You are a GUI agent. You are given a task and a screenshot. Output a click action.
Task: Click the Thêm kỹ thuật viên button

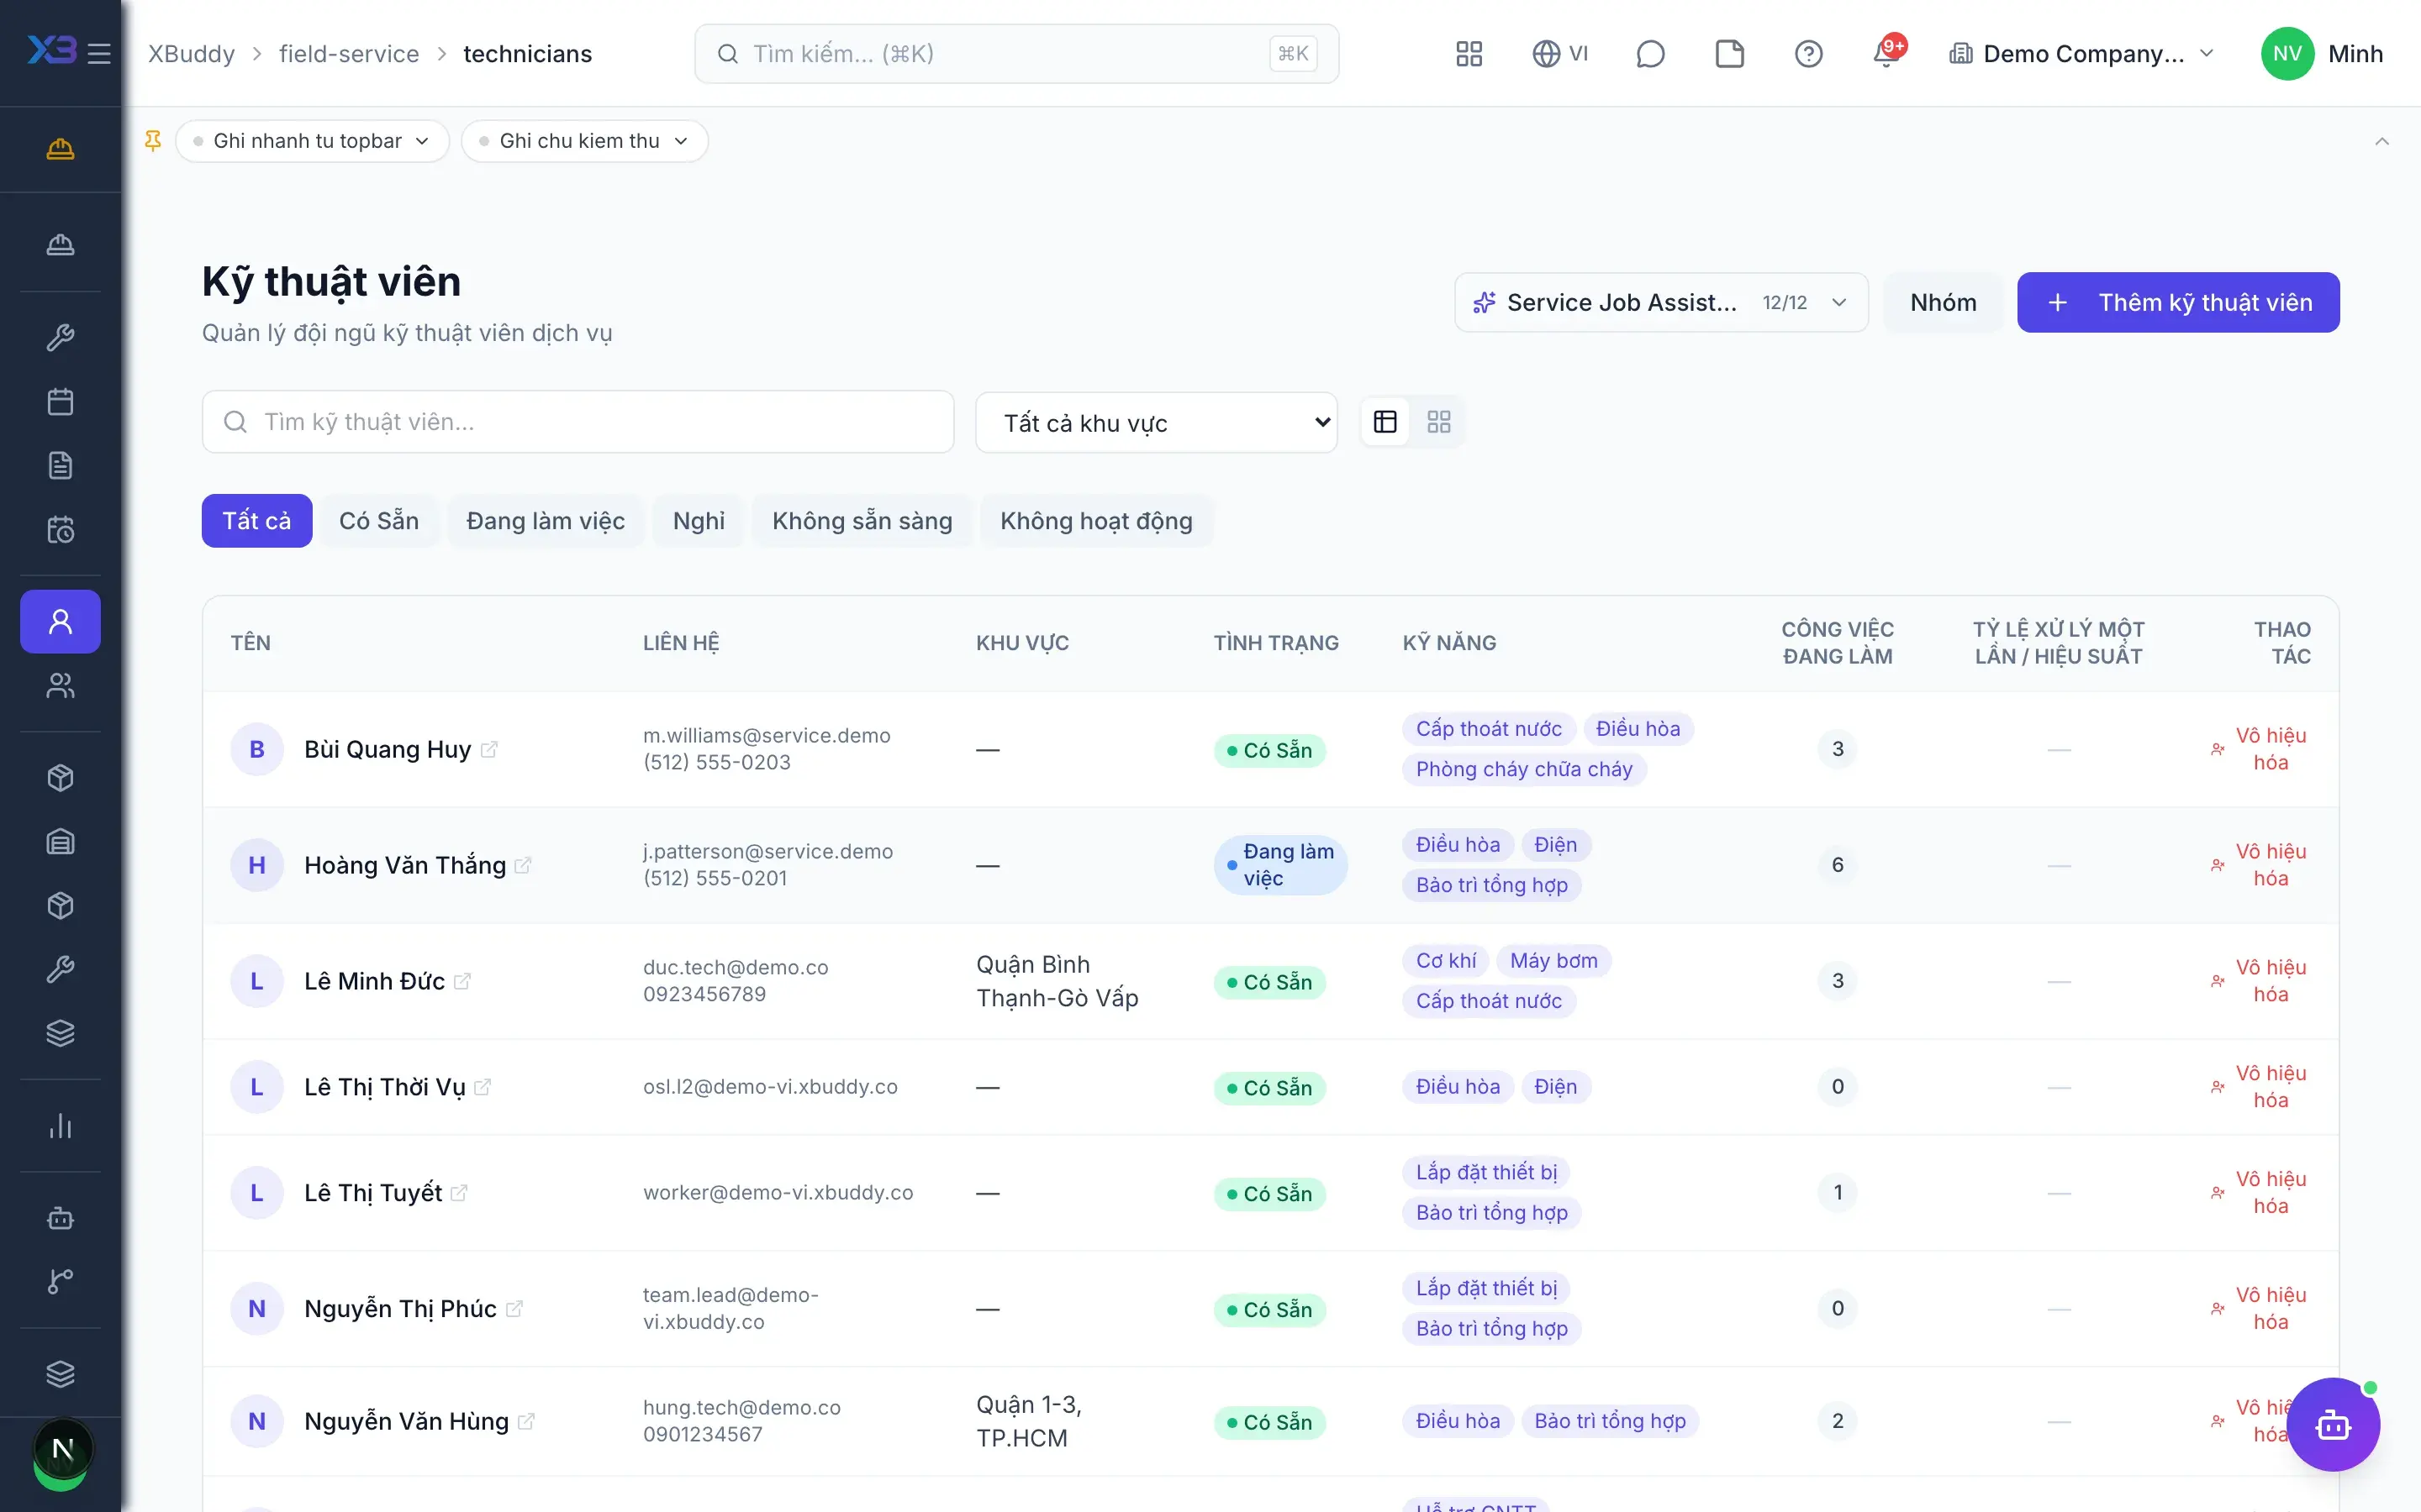(x=2178, y=302)
